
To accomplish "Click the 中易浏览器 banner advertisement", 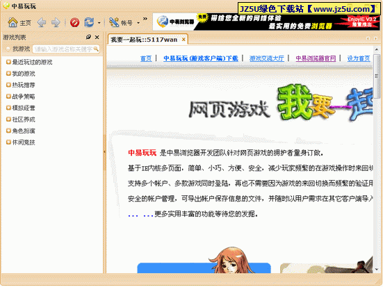I will point(266,22).
